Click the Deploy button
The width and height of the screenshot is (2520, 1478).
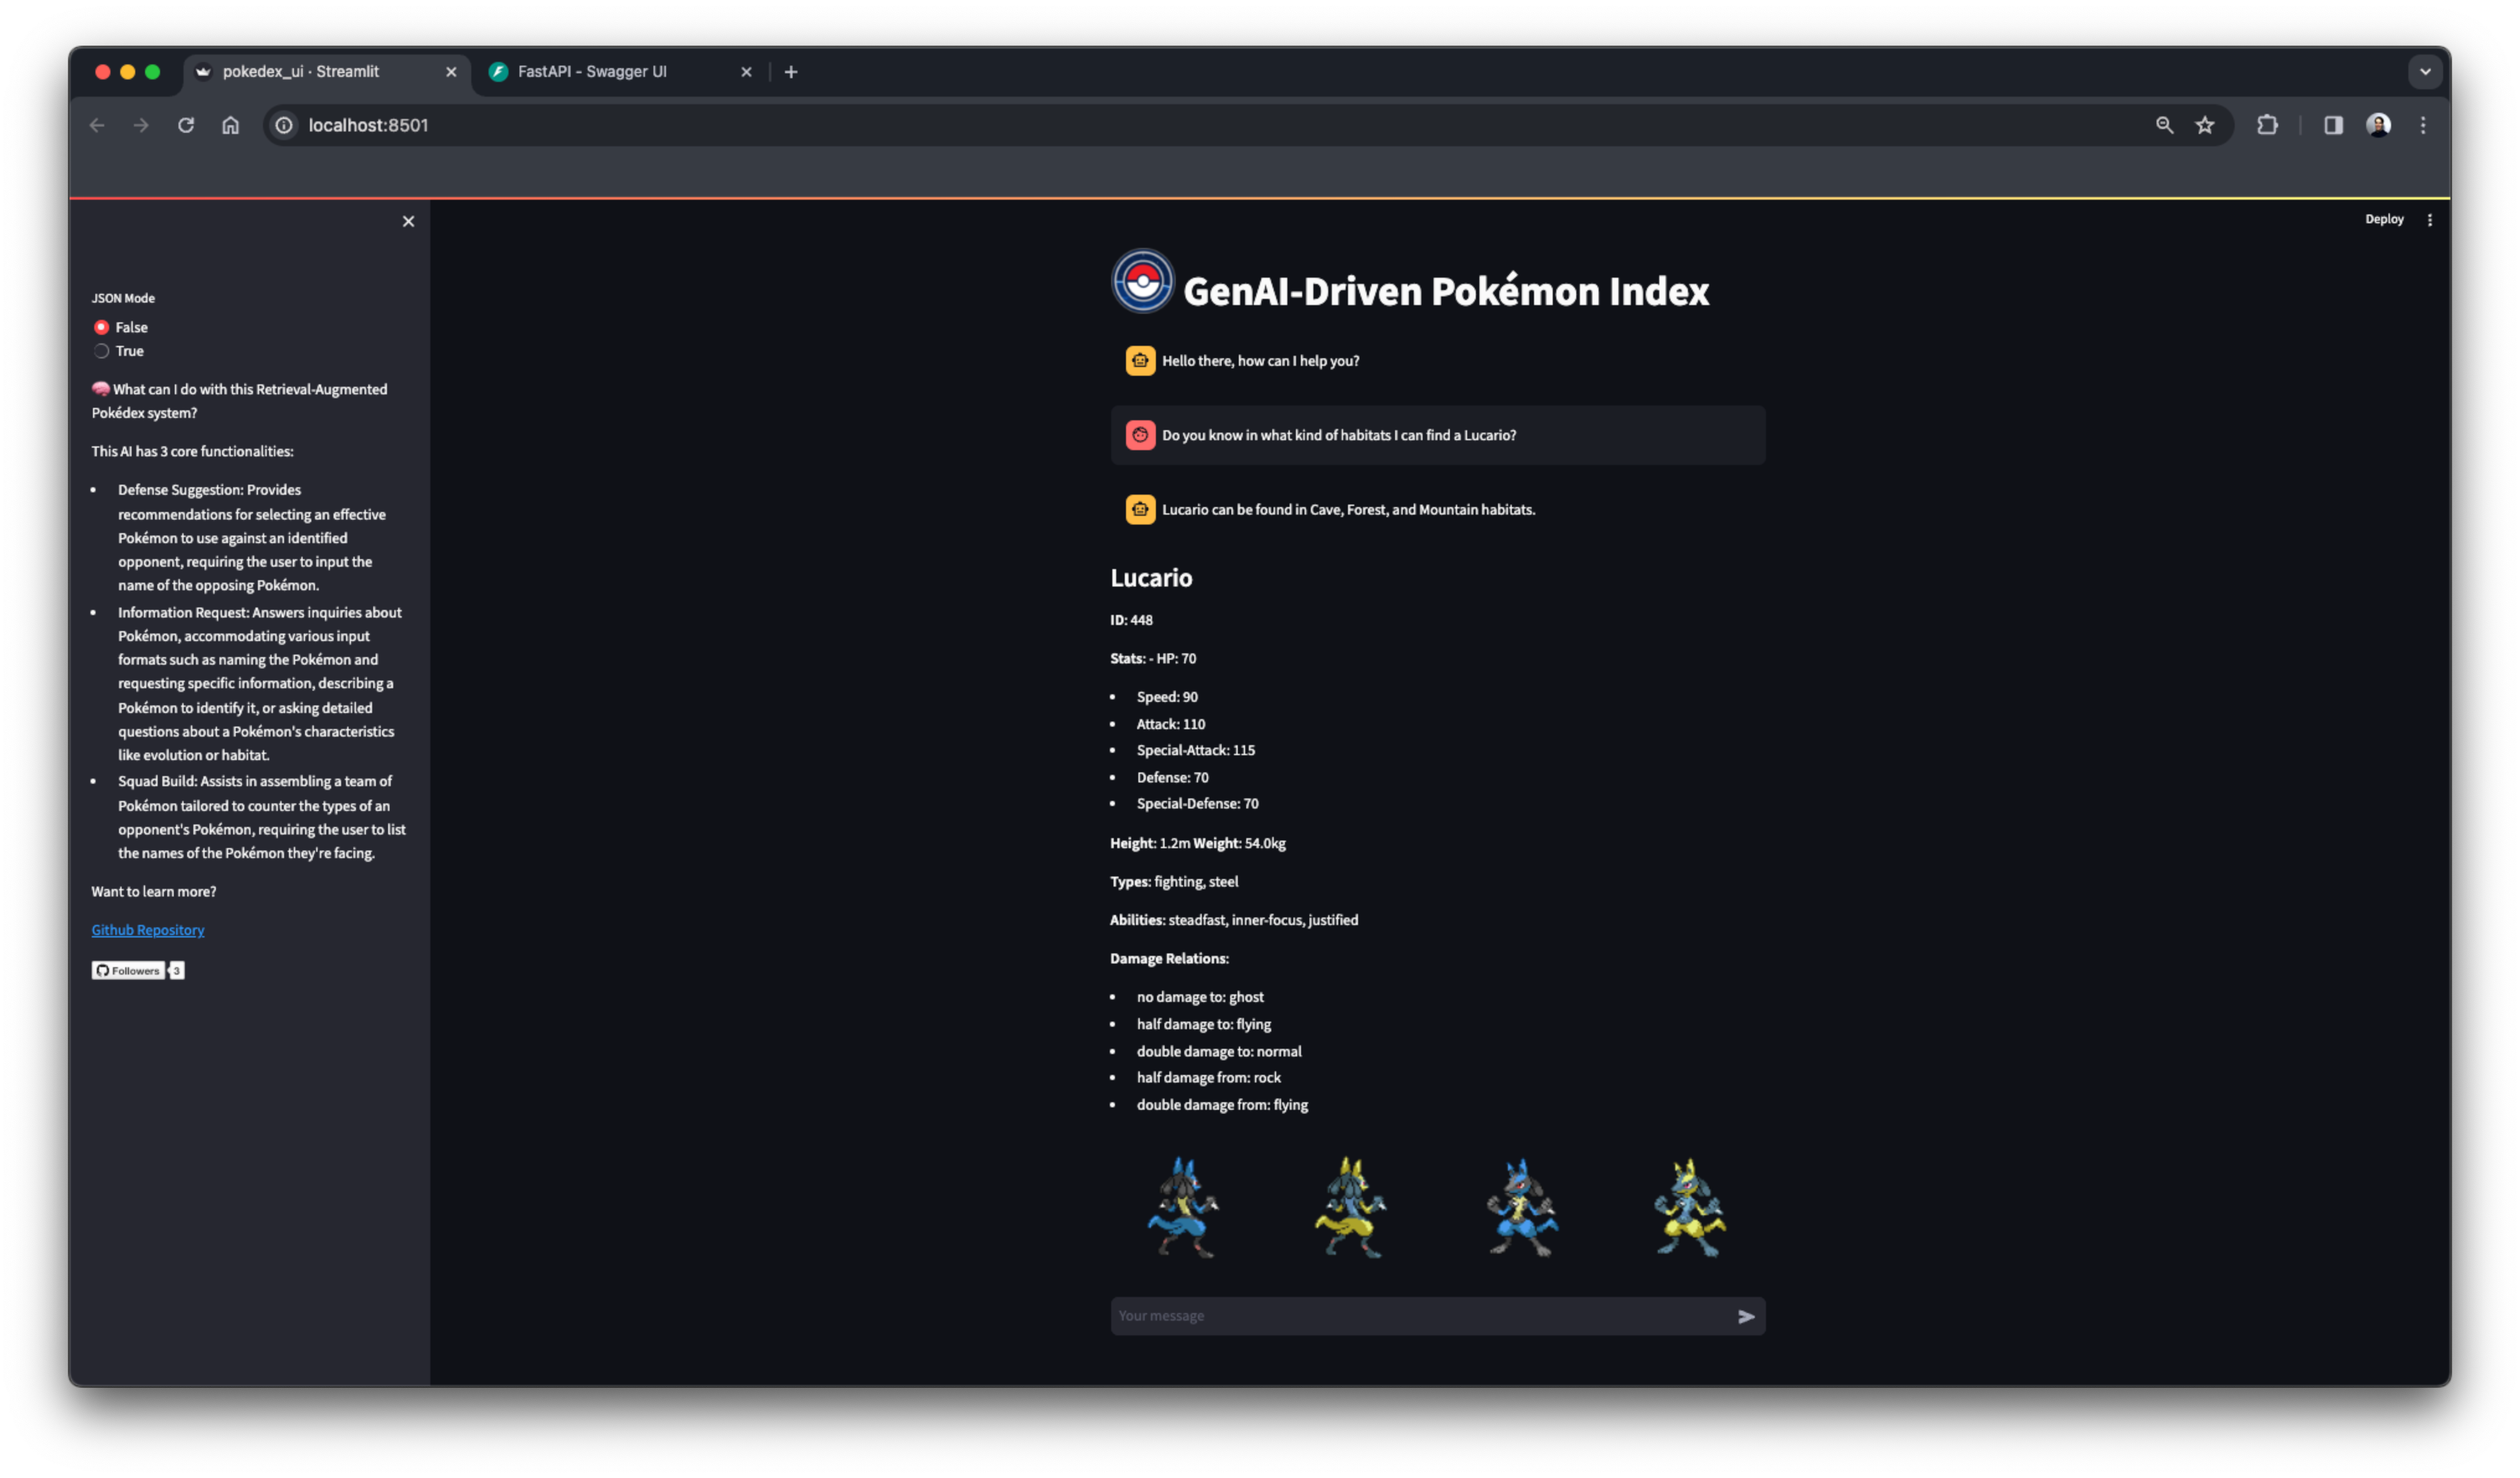(x=2384, y=219)
